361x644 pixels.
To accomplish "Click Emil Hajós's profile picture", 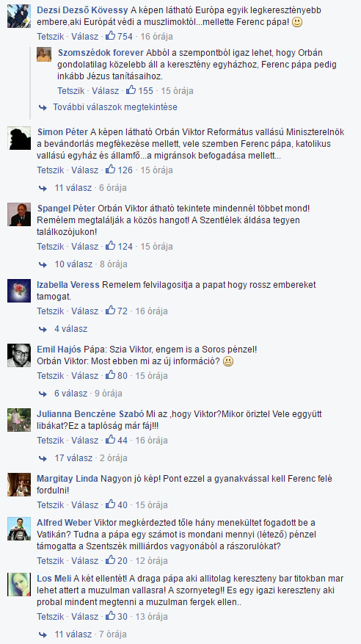I will 19,355.
